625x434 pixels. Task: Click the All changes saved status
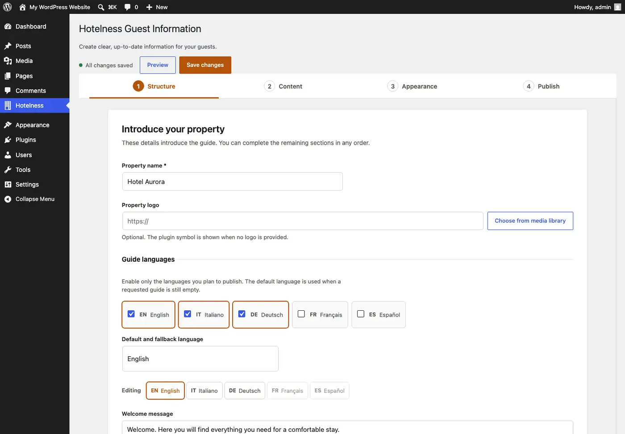click(106, 65)
